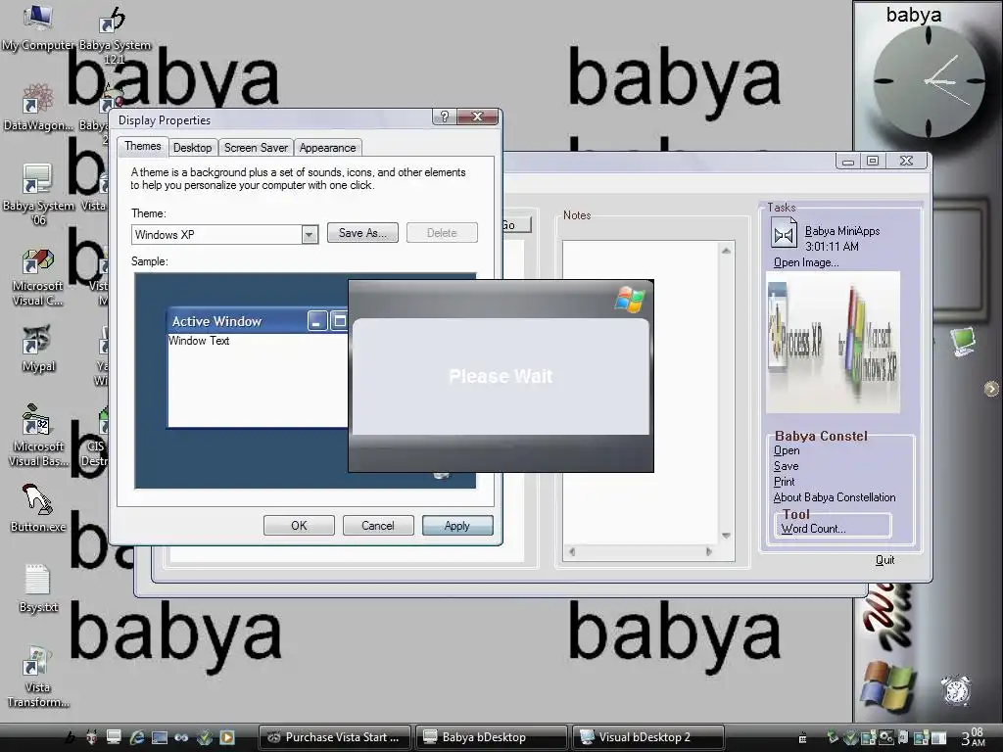Click the Notes horizontal scrollbar right arrow
Image resolution: width=1003 pixels, height=752 pixels.
(709, 552)
